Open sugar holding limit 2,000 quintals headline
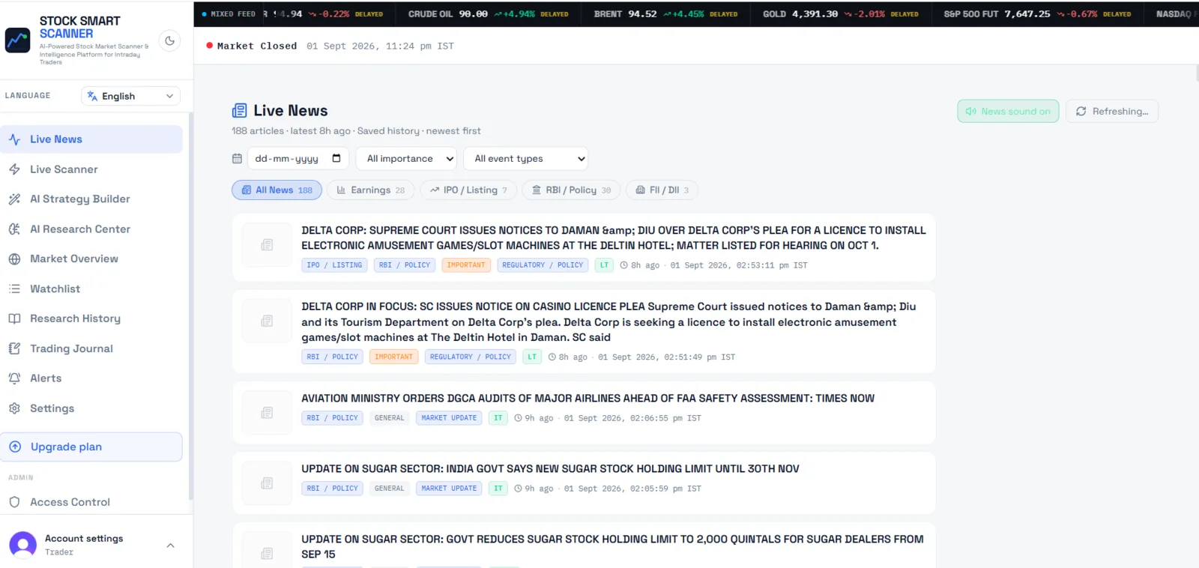Viewport: 1199px width, 568px height. (612, 546)
